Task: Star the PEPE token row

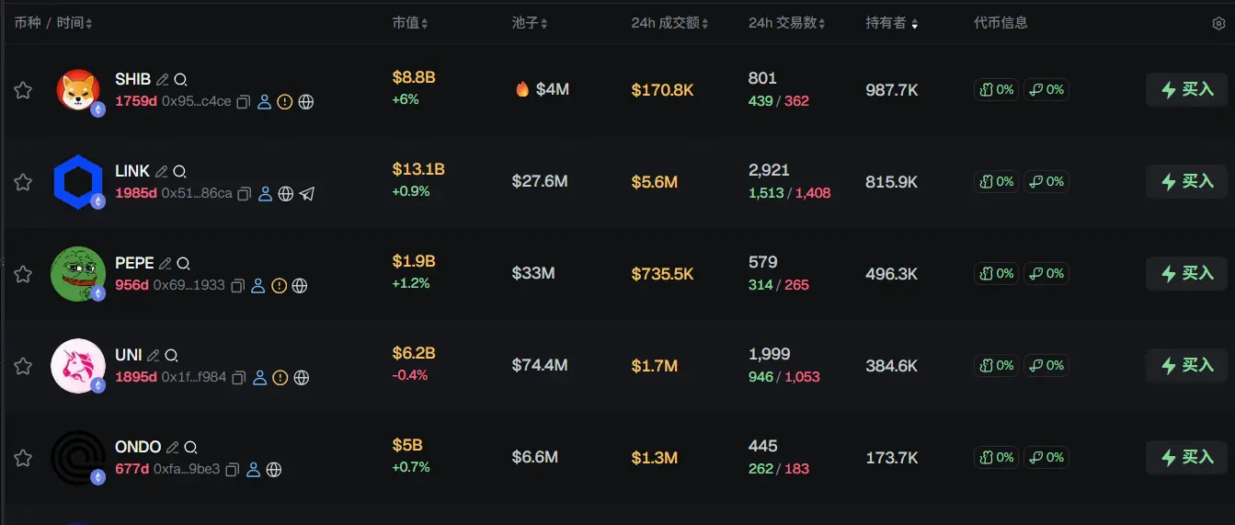Action: coord(23,274)
